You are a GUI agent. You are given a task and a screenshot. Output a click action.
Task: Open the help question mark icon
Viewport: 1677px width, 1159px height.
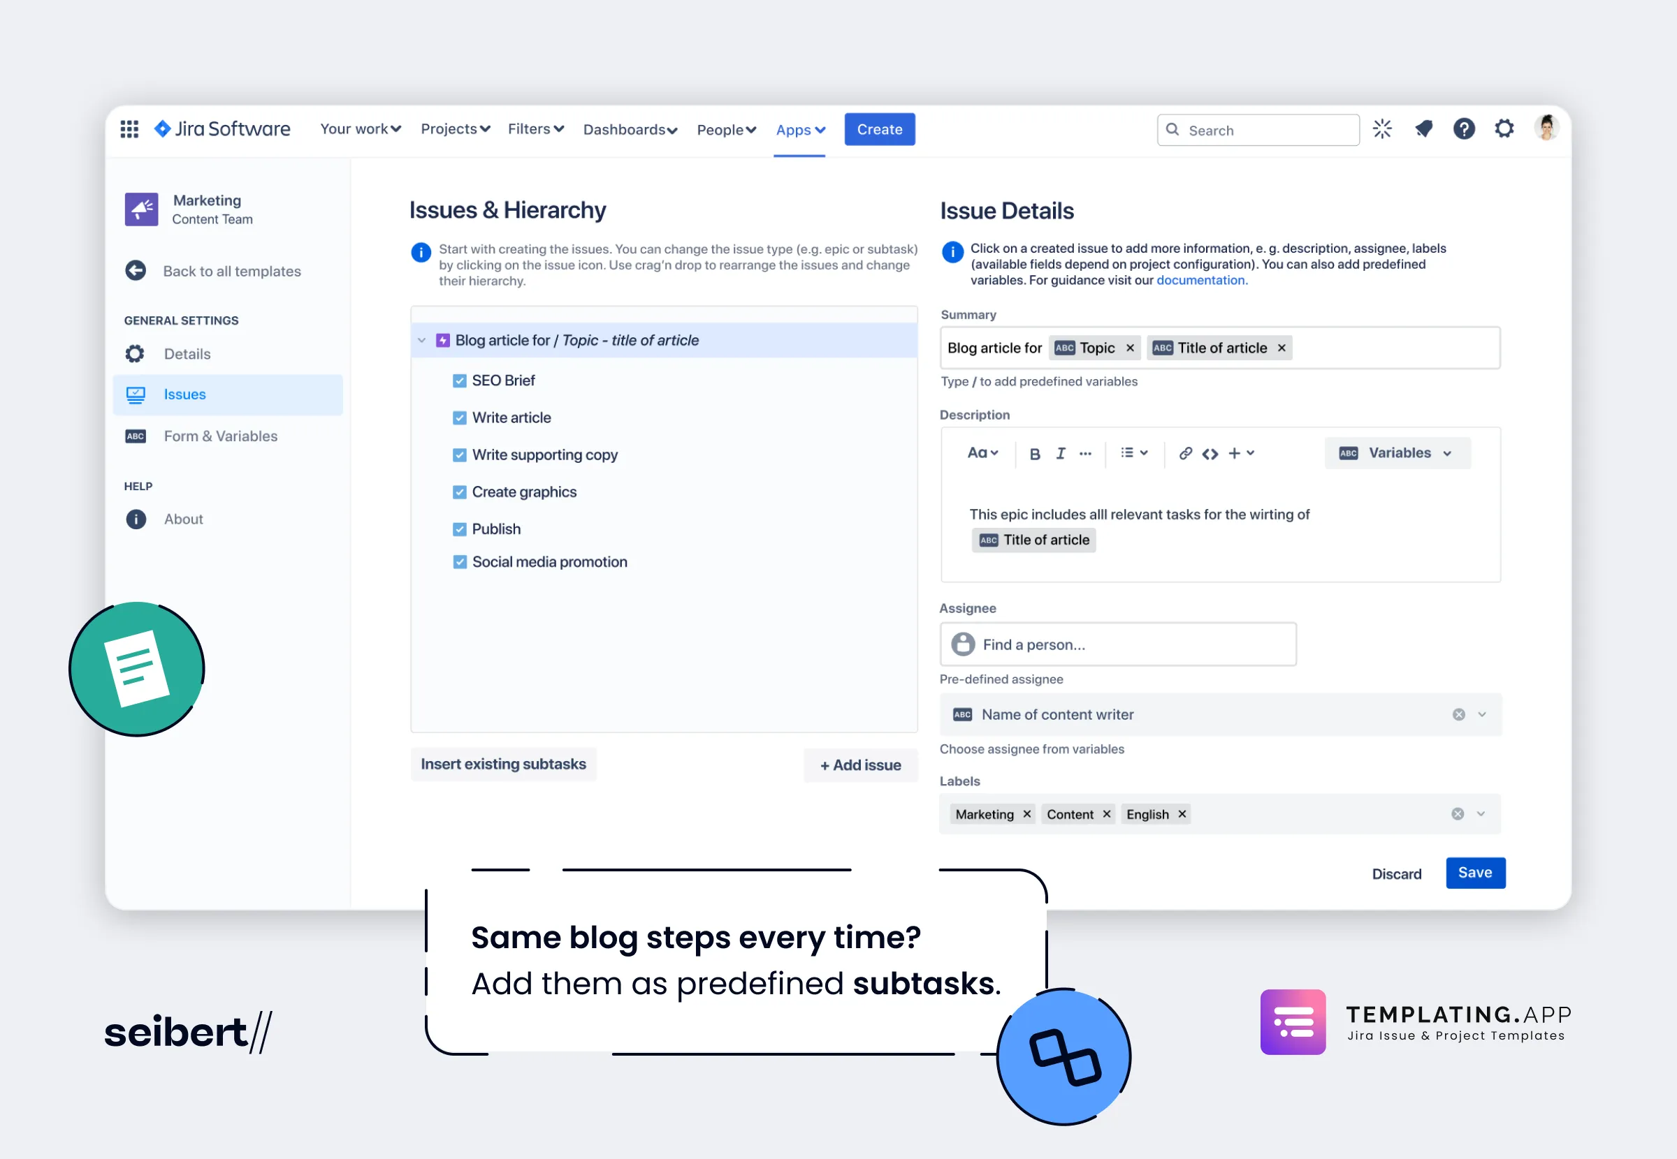pos(1464,129)
